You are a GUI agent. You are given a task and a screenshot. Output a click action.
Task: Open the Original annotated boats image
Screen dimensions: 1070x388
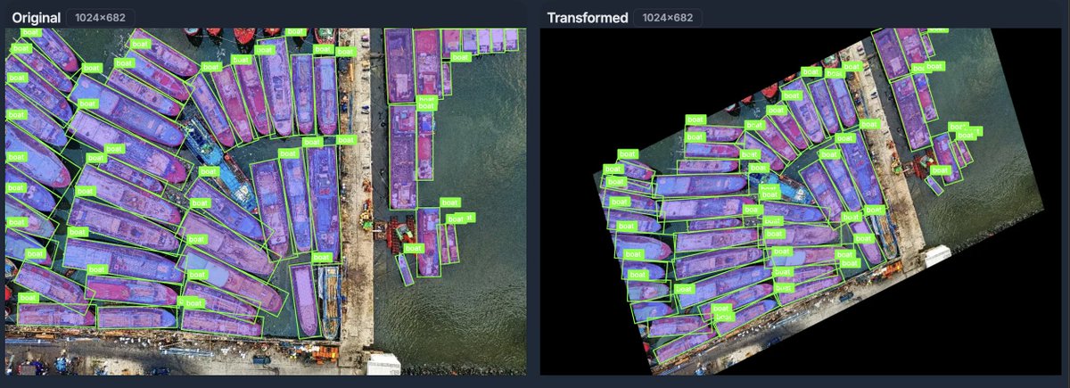pyautogui.click(x=266, y=202)
